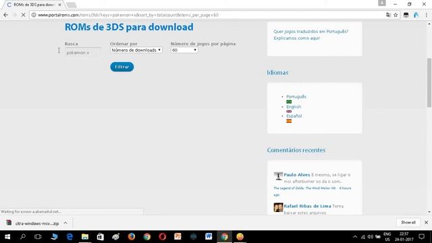
Task: Close the ROMs de 3DS browser tab
Action: click(x=59, y=5)
